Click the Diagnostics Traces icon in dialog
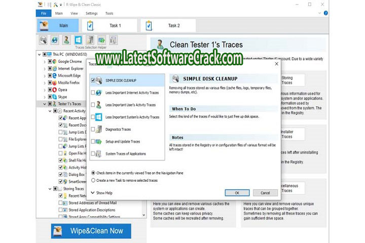The height and width of the screenshot is (243, 365). 99,129
